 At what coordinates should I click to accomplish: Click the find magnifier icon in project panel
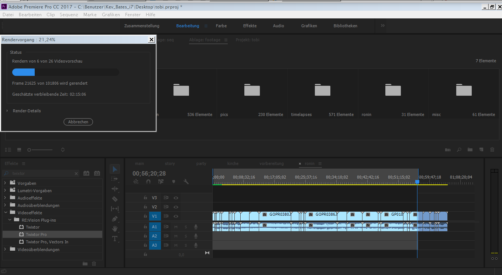point(459,150)
